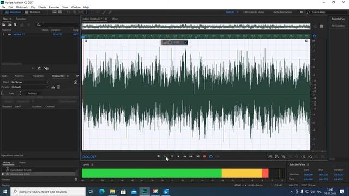Toggle Loop Playback in the transport
Image resolution: width=349 pixels, height=196 pixels.
coord(211,156)
